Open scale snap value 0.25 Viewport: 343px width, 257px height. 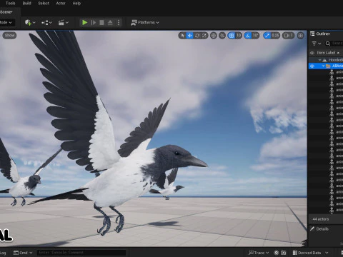[x=275, y=36]
